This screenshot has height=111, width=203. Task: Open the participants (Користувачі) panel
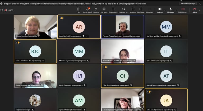click(x=87, y=10)
